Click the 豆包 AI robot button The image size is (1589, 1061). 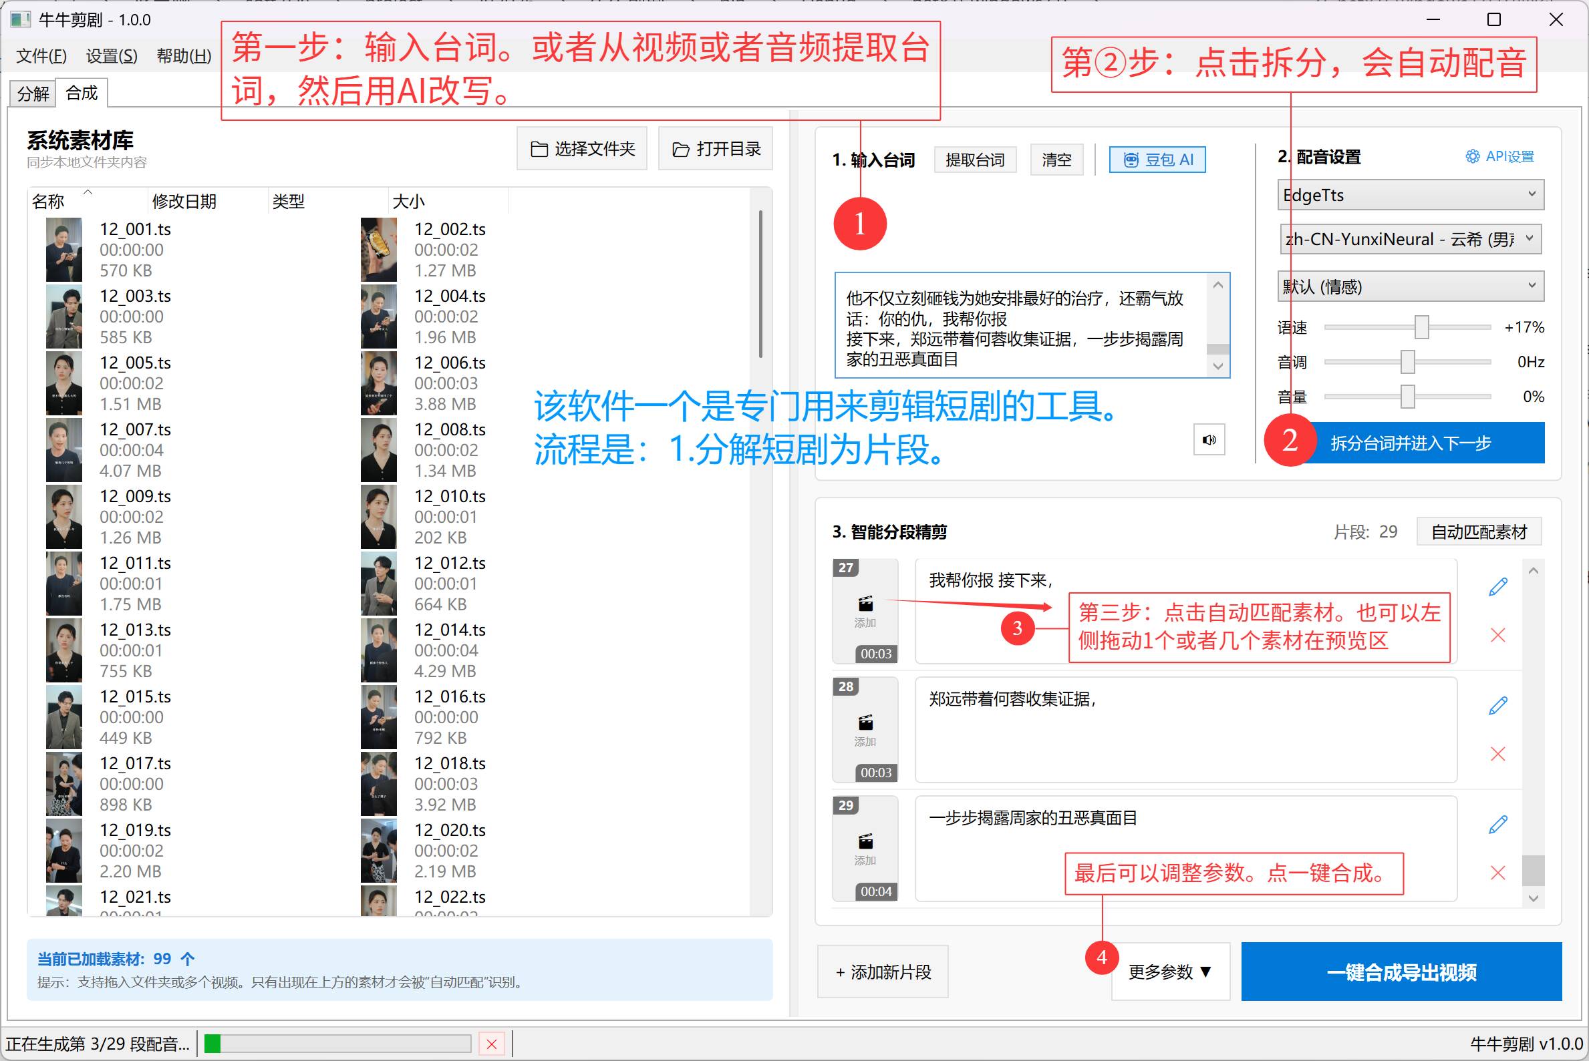coord(1157,160)
